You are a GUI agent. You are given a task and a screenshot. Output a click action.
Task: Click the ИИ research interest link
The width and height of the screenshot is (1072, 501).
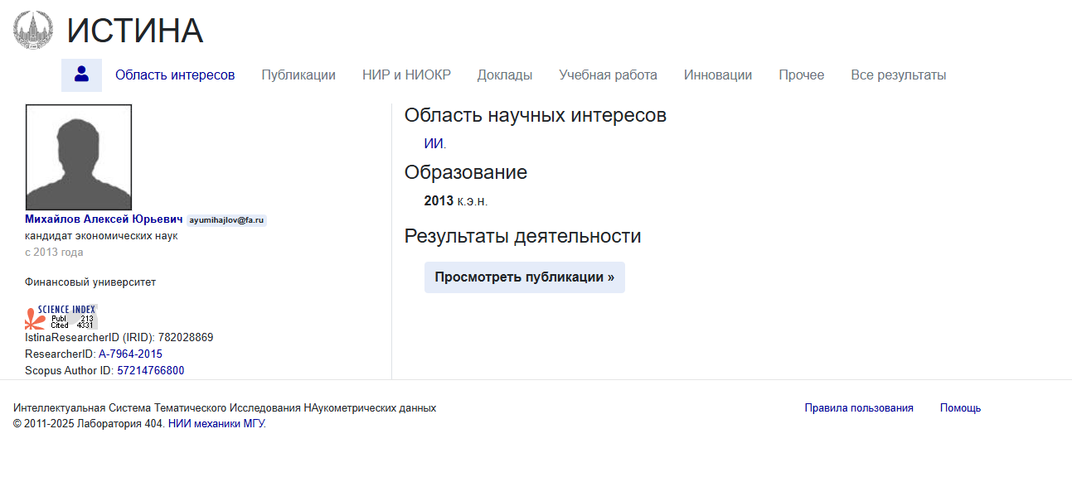(x=434, y=144)
